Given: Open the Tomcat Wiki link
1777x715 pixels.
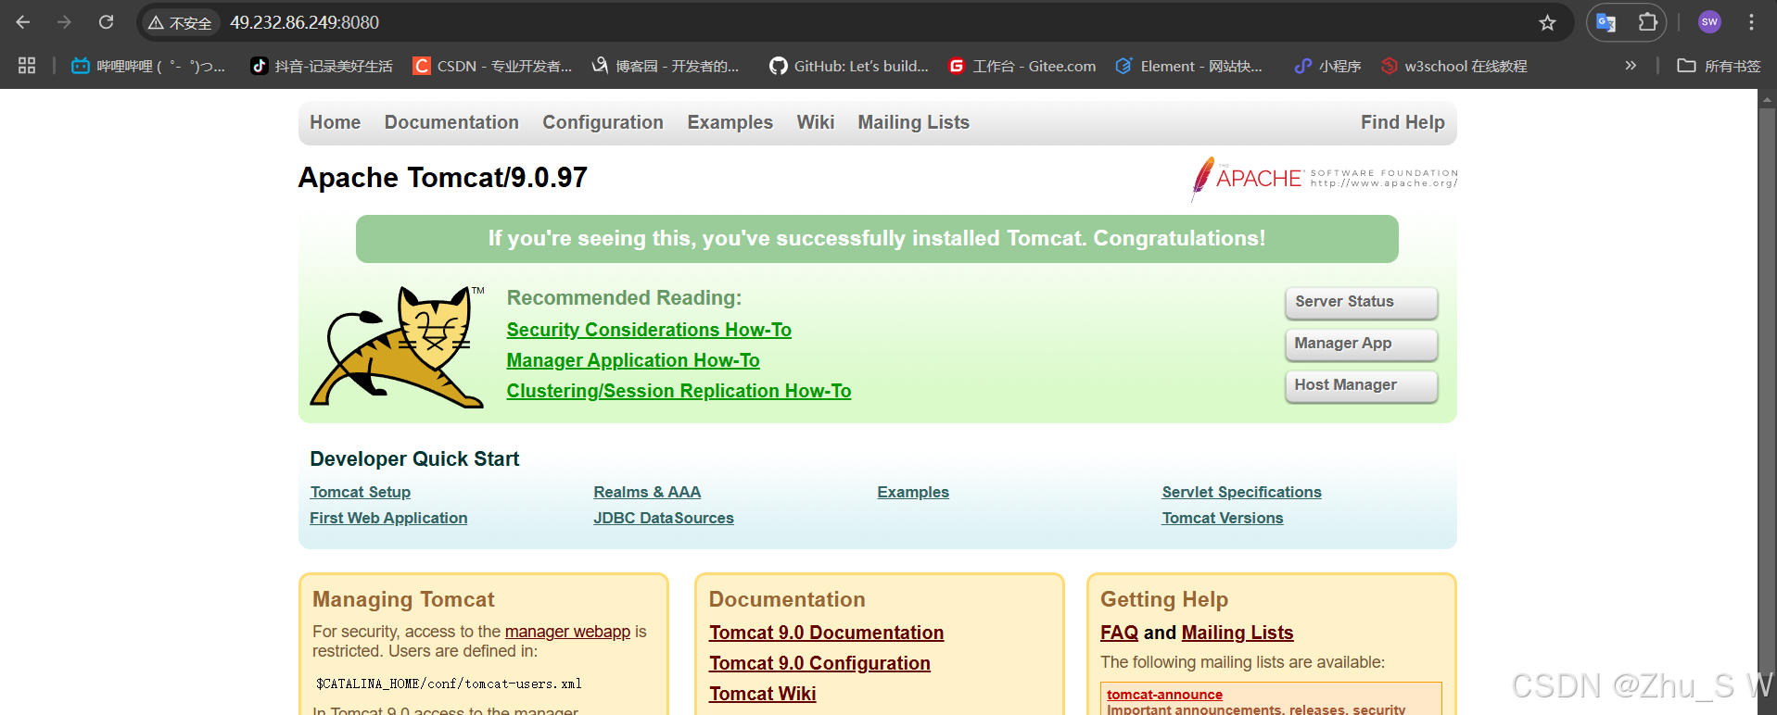Looking at the screenshot, I should coord(762,694).
